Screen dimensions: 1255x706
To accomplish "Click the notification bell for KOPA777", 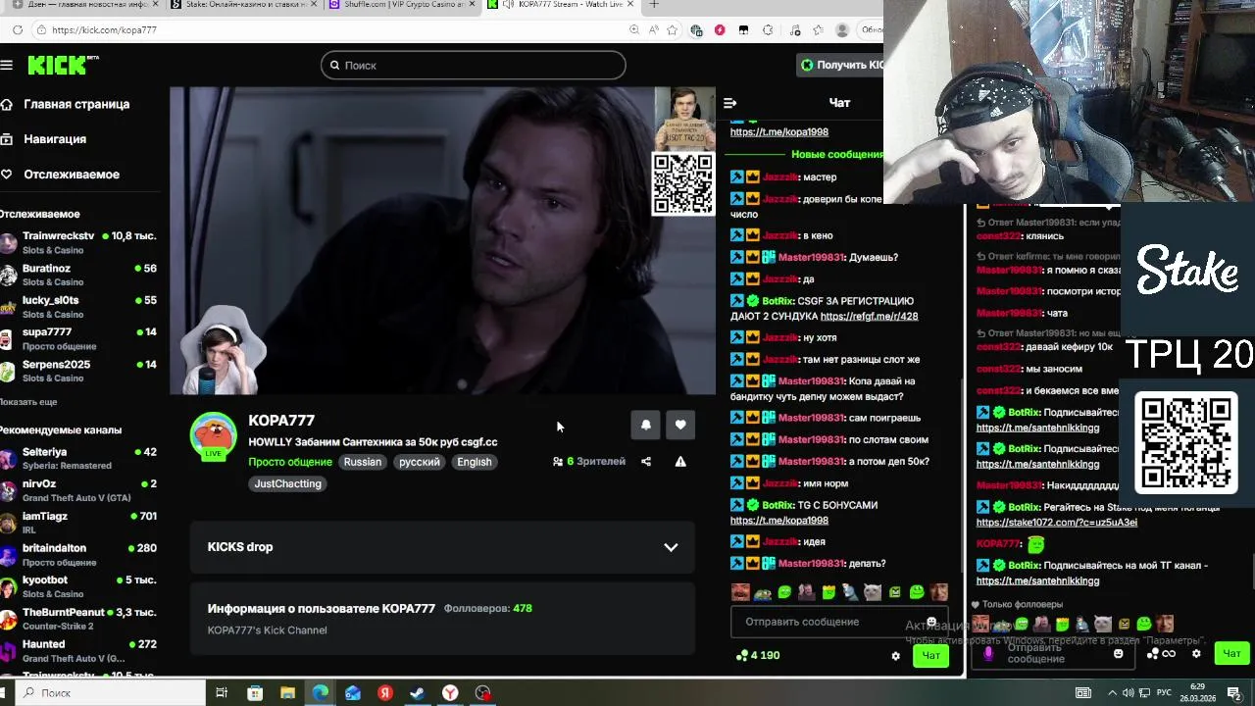I will click(645, 425).
